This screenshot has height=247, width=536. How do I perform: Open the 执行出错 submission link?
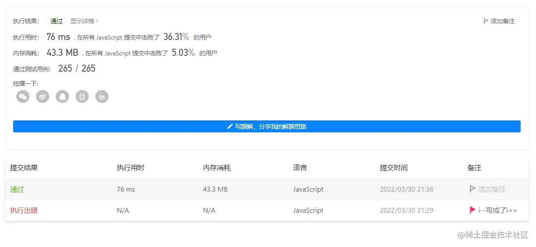[x=24, y=211]
